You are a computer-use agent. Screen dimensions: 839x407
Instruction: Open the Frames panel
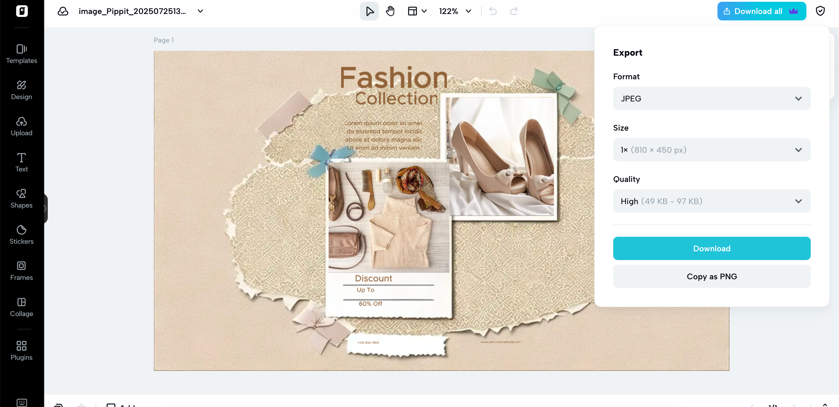pyautogui.click(x=22, y=271)
